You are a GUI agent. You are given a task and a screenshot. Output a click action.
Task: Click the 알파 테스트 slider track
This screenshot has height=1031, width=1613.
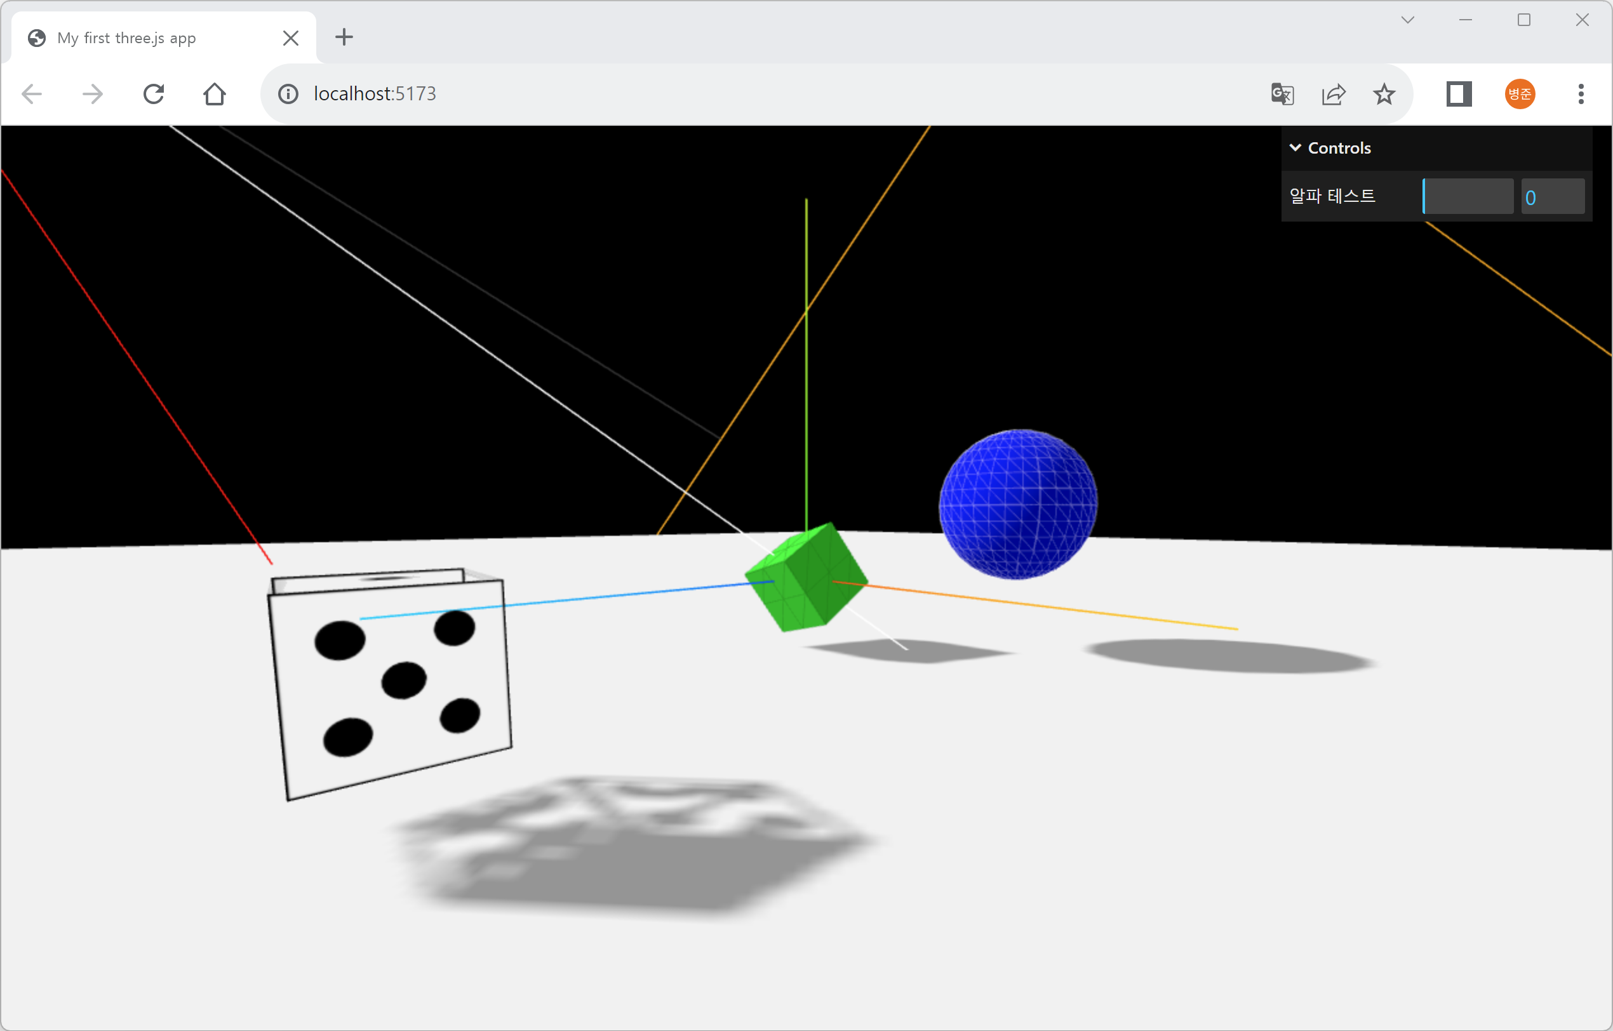click(1468, 196)
